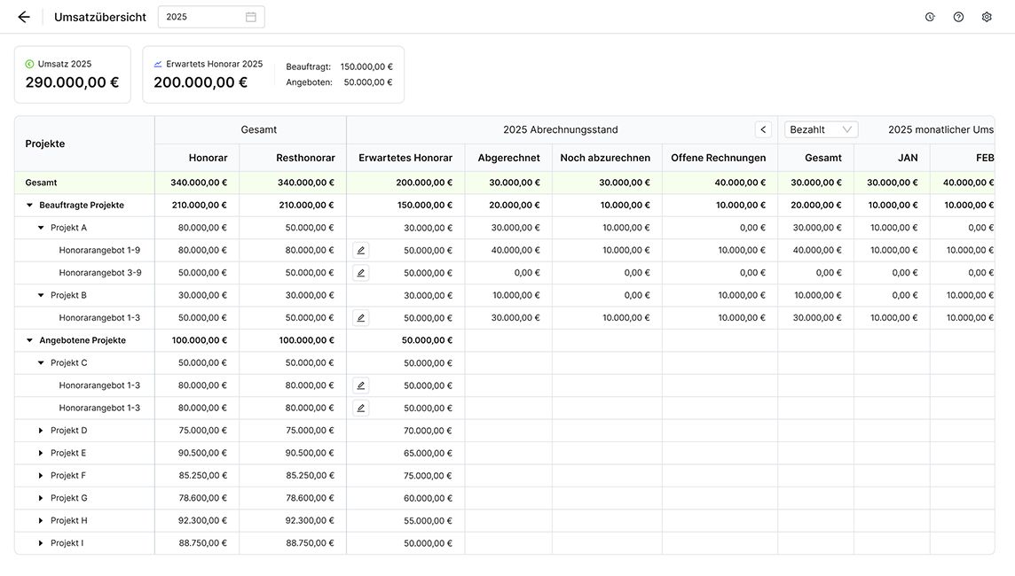
Task: Edit expected fee for Honorarangebot 3-9
Action: 361,273
